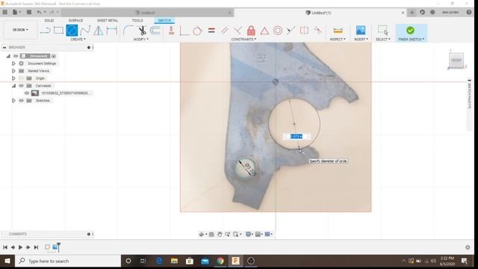Apply the Concentric constraint
This screenshot has width=478, height=269.
pyautogui.click(x=278, y=31)
